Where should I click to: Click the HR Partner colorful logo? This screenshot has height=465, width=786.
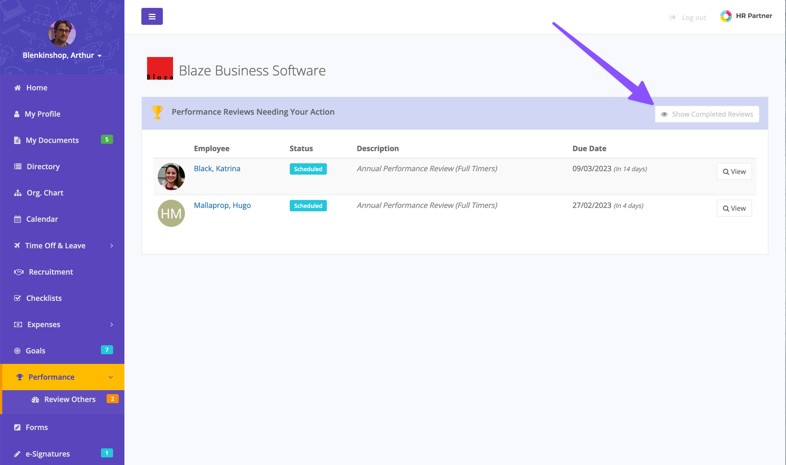click(726, 16)
